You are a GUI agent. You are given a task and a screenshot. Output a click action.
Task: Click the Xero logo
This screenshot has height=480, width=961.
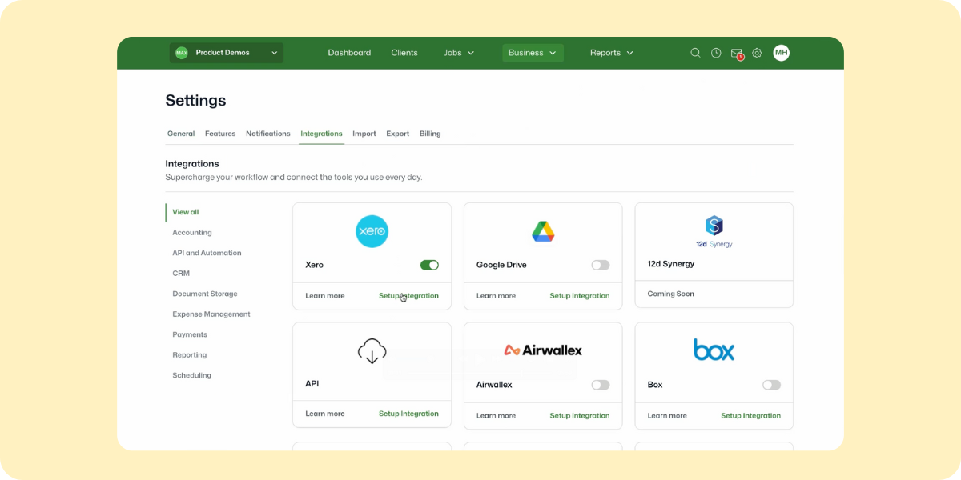[x=372, y=231]
